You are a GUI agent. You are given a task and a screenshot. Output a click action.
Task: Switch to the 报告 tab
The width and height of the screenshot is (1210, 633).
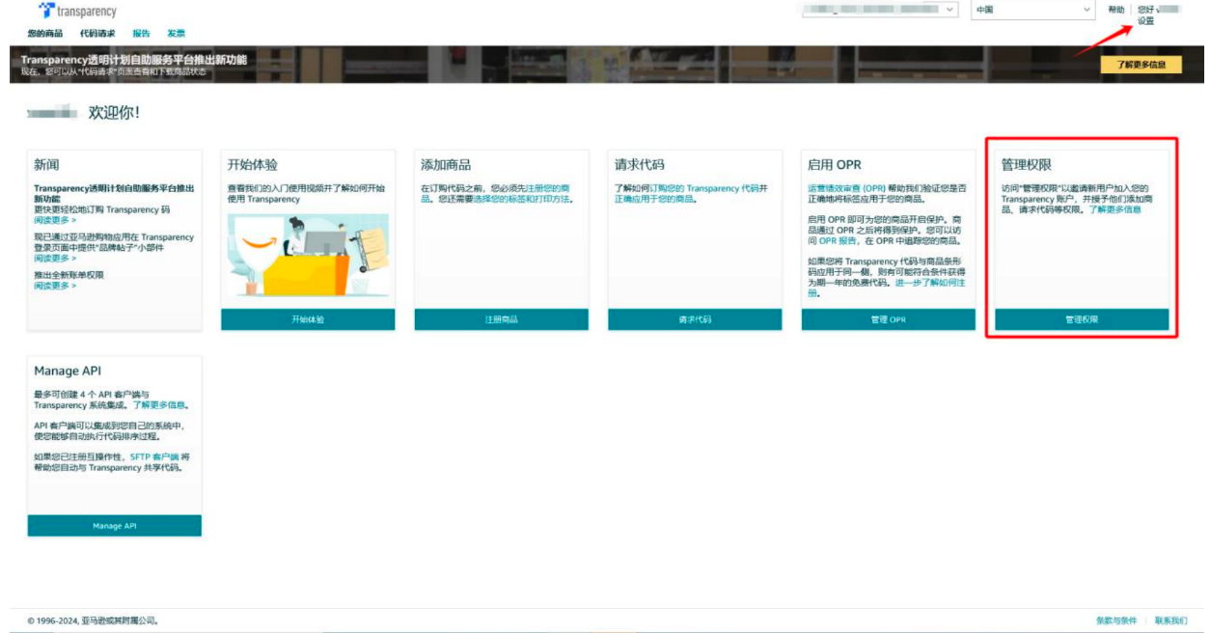[141, 34]
